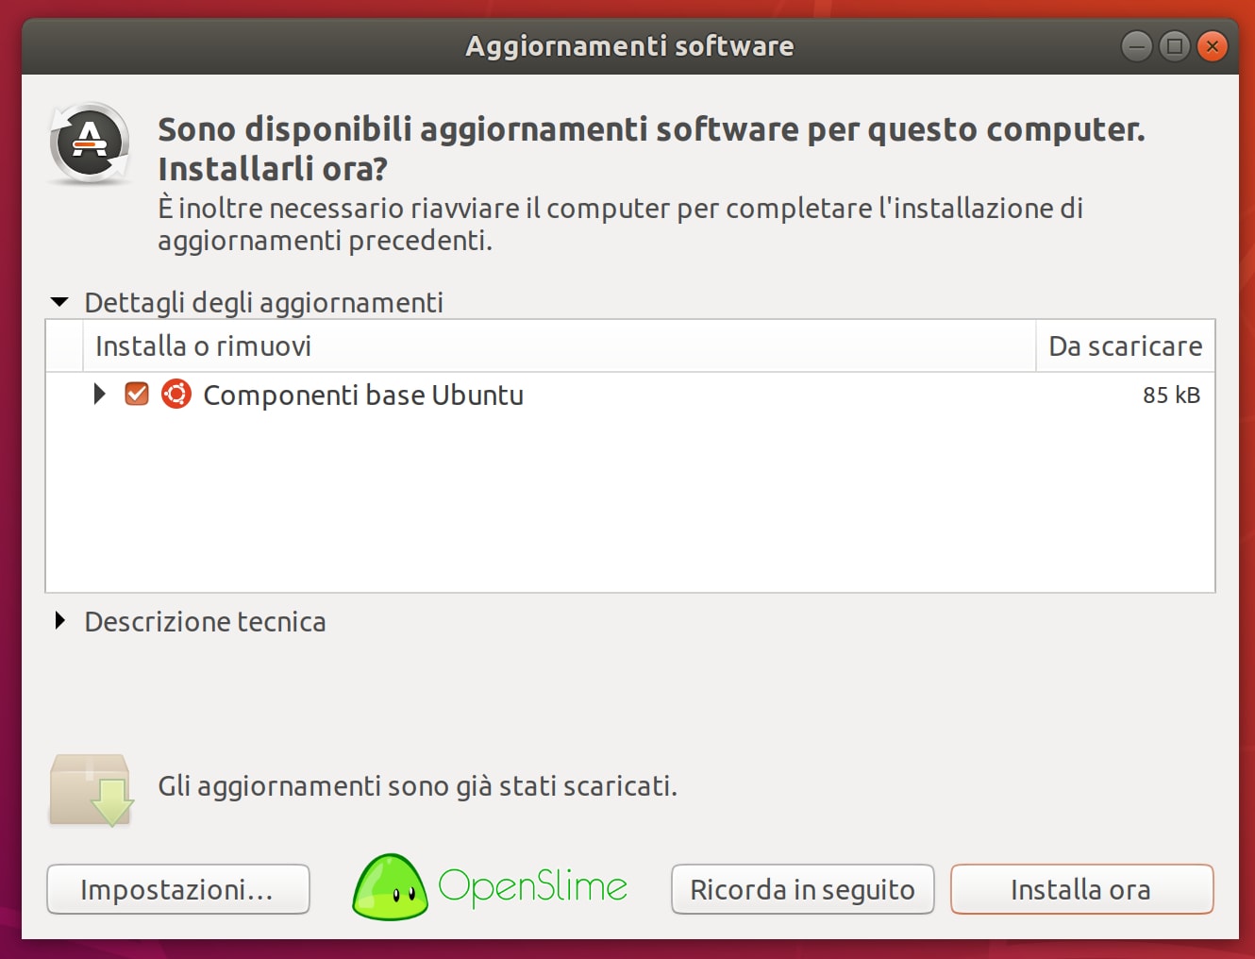
Task: Click the Ubuntu logo in the update row
Action: coord(176,395)
